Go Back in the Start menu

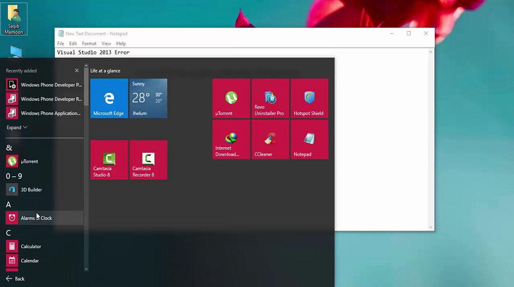(15, 279)
